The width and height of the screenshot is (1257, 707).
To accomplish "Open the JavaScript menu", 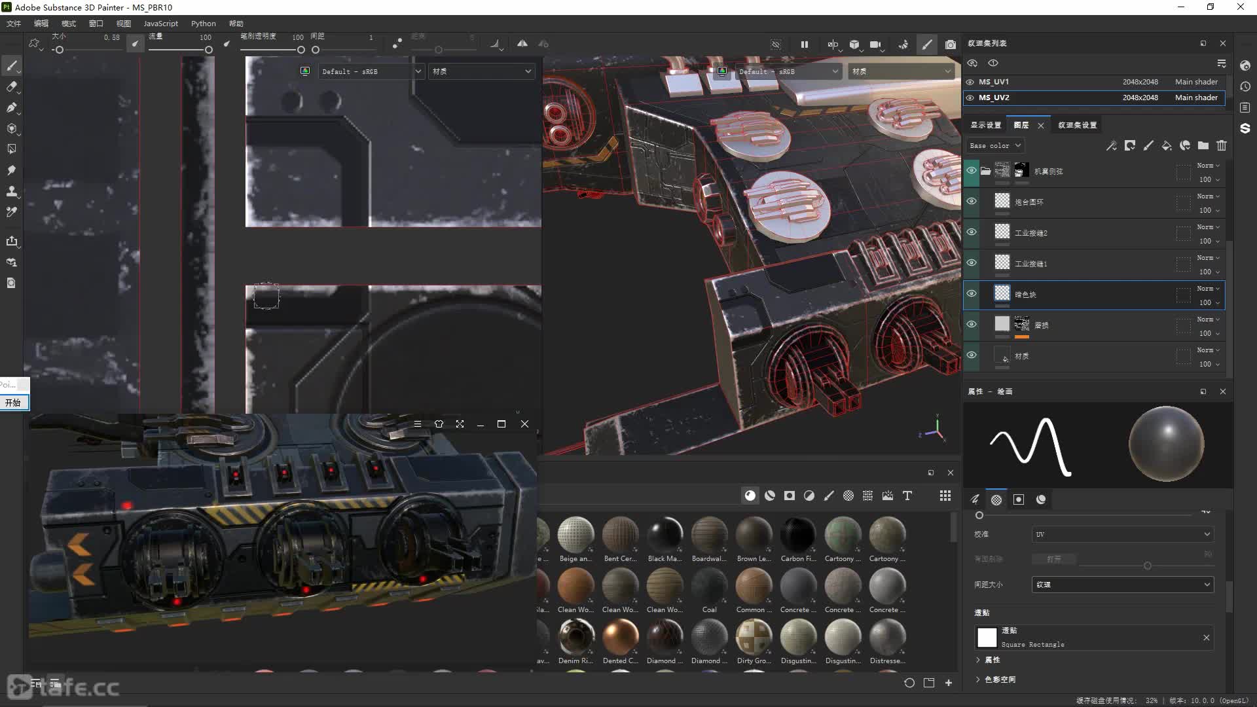I will point(160,24).
